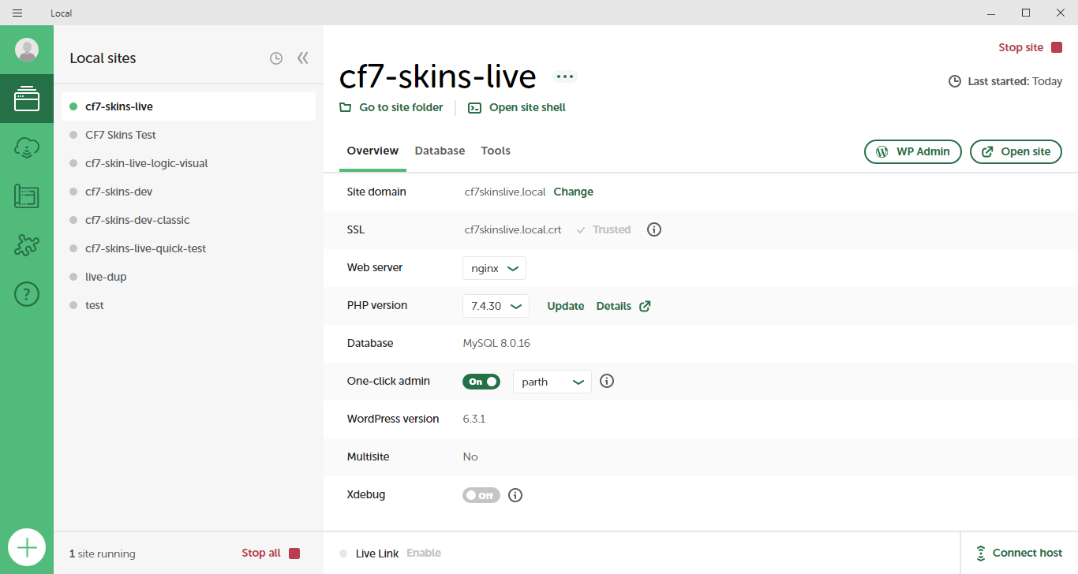
Task: Show info about SSL trusted certificate
Action: (654, 230)
